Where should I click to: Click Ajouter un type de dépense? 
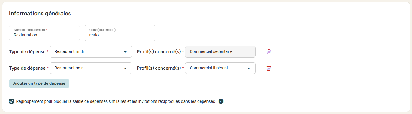39,83
